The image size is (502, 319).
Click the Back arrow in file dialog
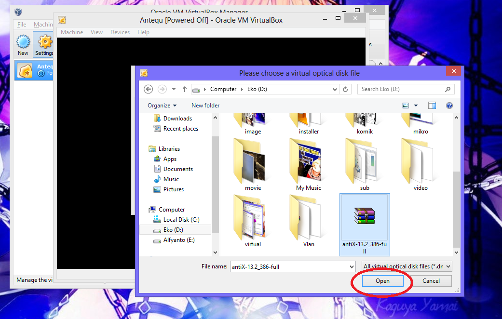148,89
